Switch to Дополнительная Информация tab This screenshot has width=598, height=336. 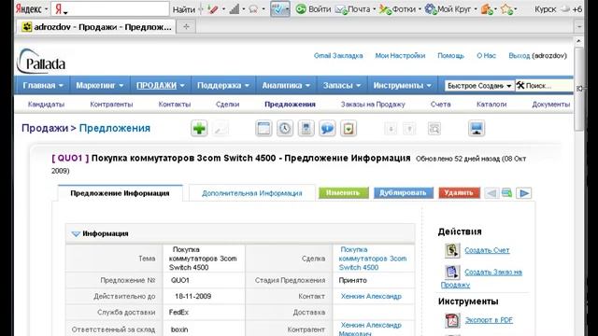pyautogui.click(x=251, y=193)
